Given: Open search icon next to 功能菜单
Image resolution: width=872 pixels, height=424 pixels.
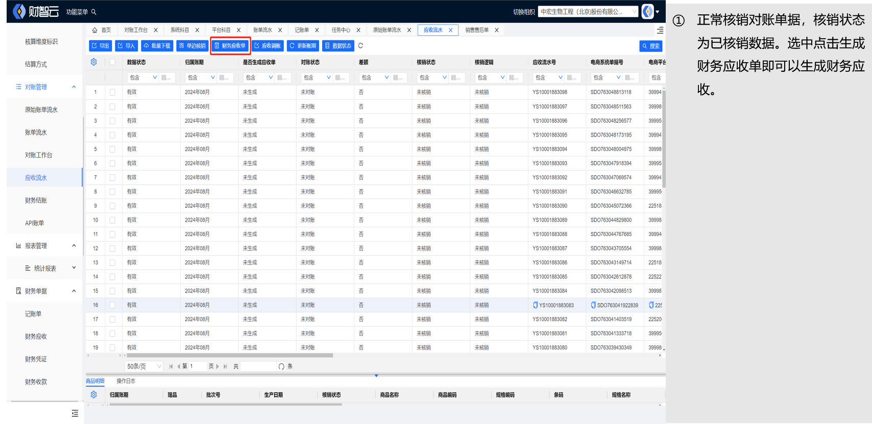Looking at the screenshot, I should [x=94, y=12].
